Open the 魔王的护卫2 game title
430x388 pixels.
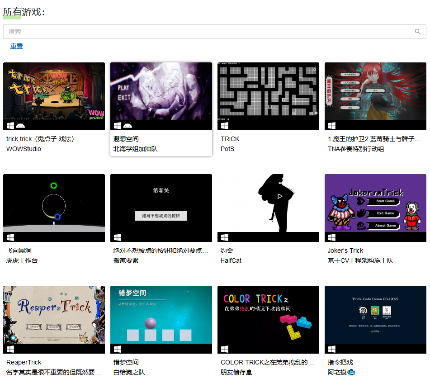point(375,138)
